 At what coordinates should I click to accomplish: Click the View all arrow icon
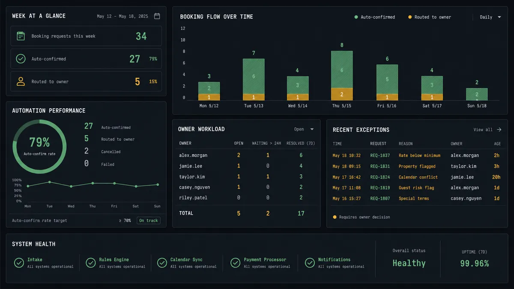(x=499, y=130)
